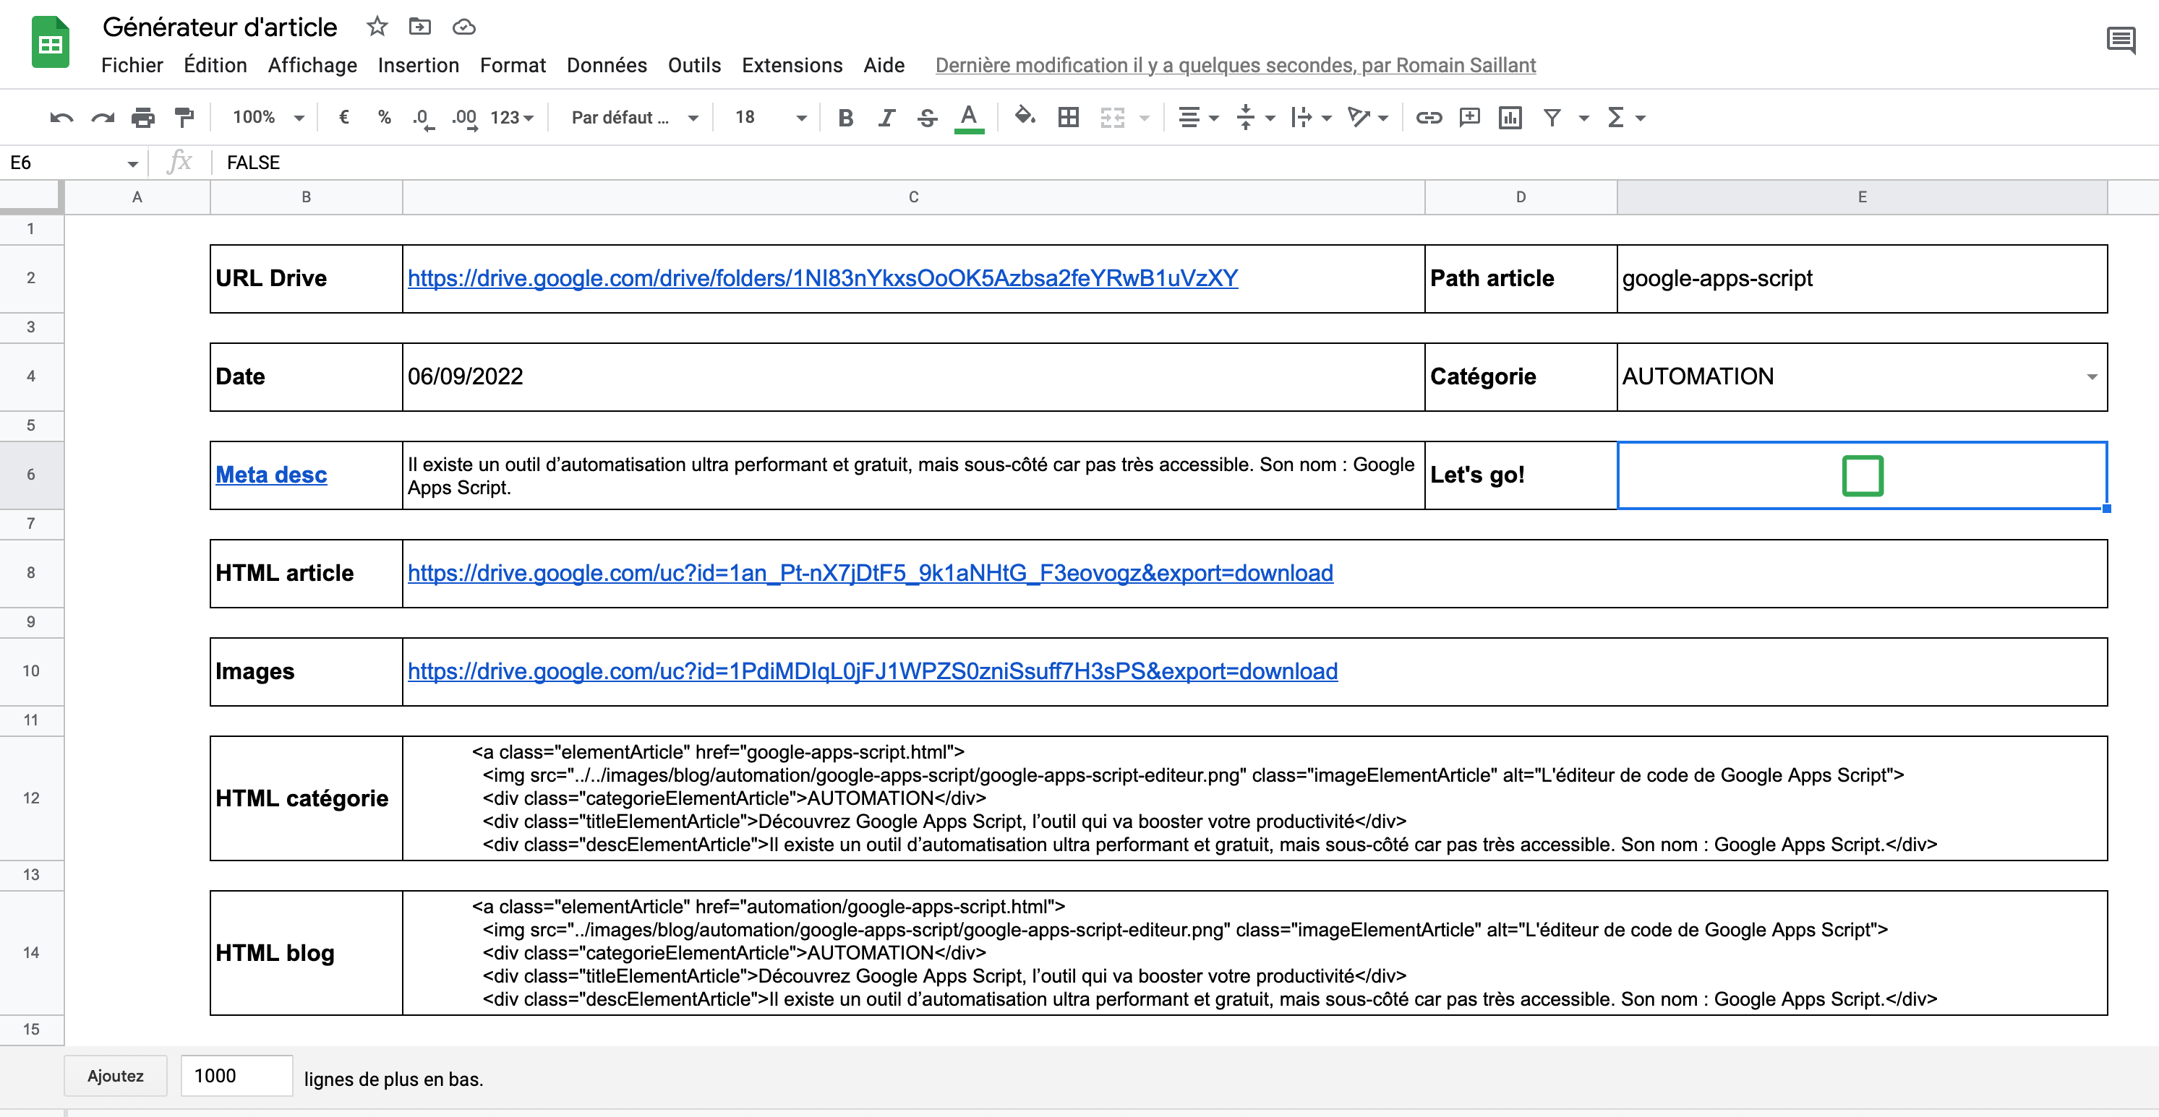Click the Redo arrow icon
Screen dimensions: 2159x1117
coord(102,118)
